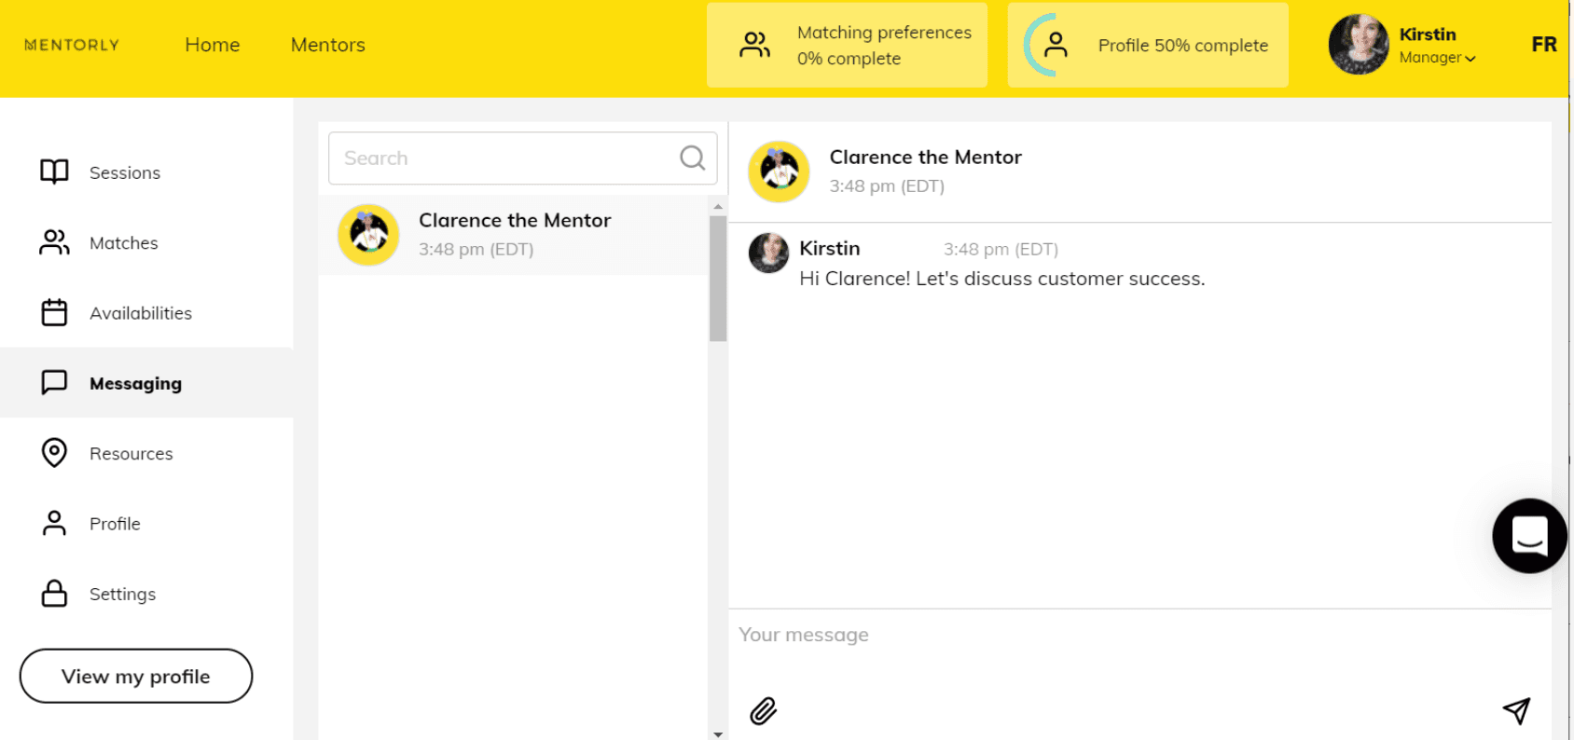Click the View my profile button
Screen dimensions: 1574x740
[136, 677]
